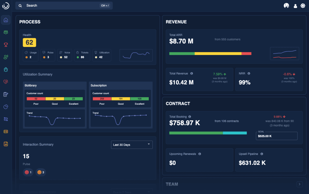Click red segment of Total ARR bar
The height and width of the screenshot is (194, 309).
click(246, 54)
